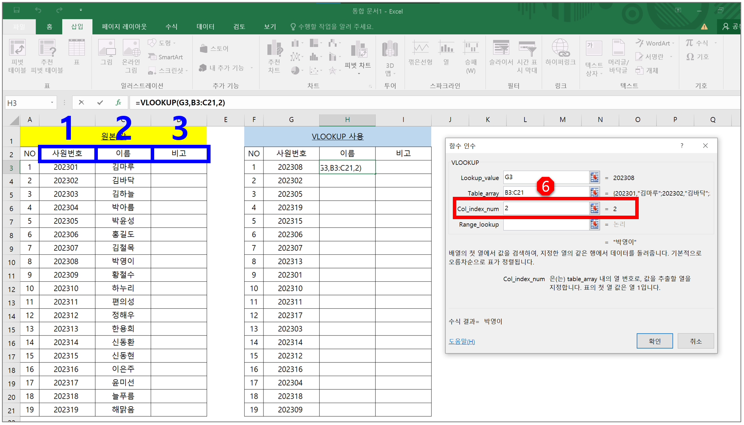Click the Pictures (그림) icon
This screenshot has width=744, height=425.
106,52
